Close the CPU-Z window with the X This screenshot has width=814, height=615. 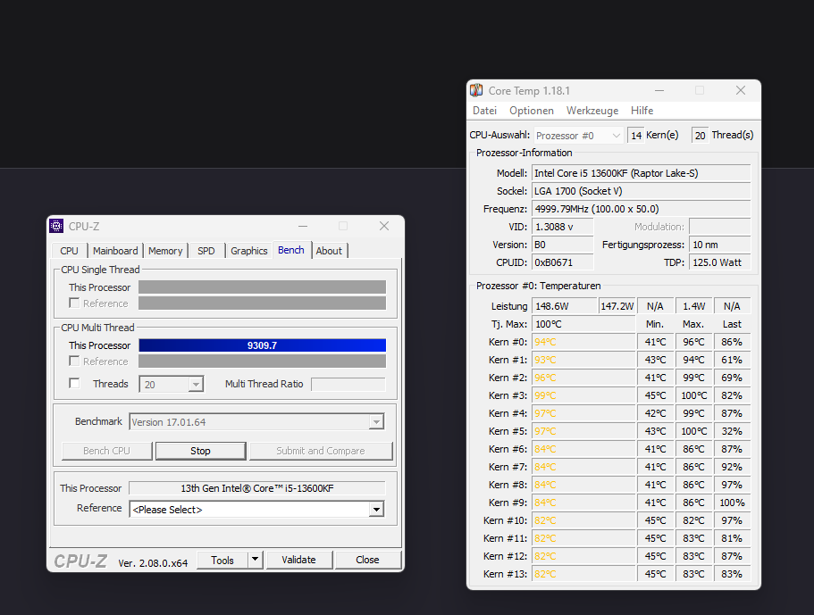[x=384, y=226]
